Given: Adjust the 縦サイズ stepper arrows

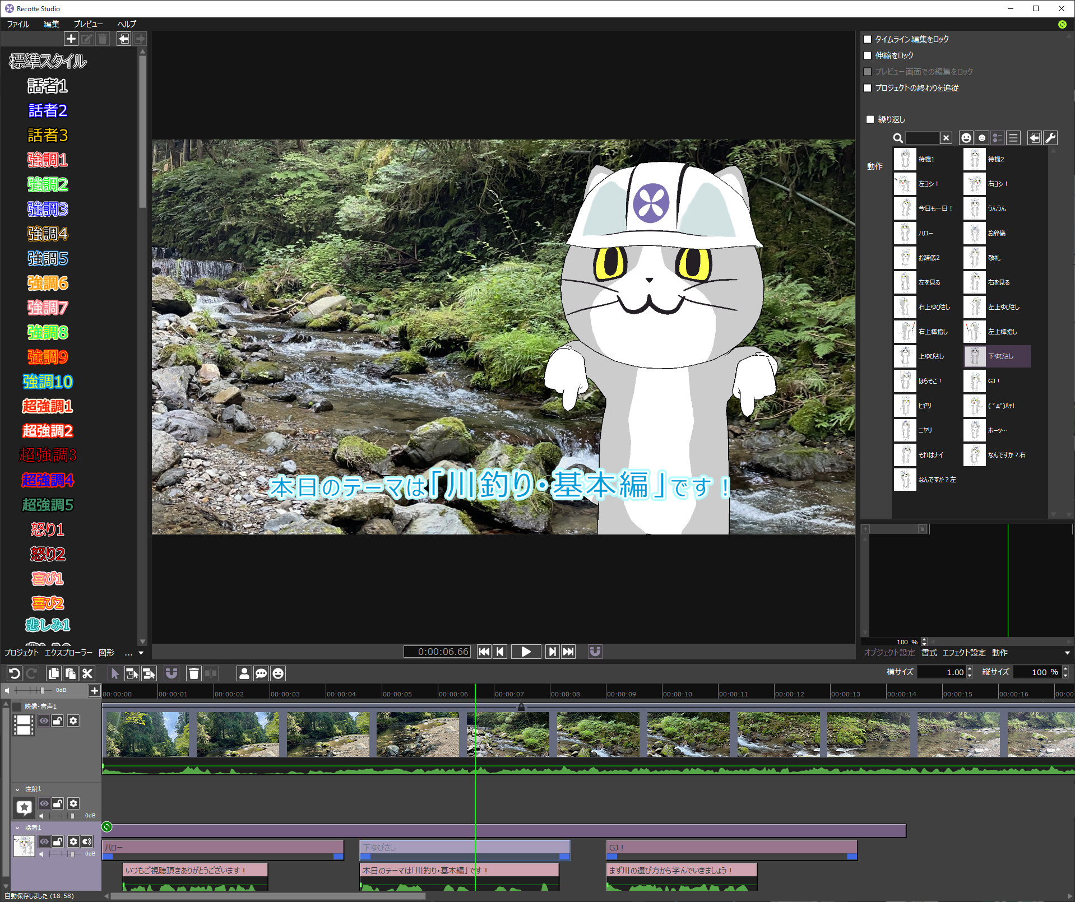Looking at the screenshot, I should click(x=1065, y=672).
